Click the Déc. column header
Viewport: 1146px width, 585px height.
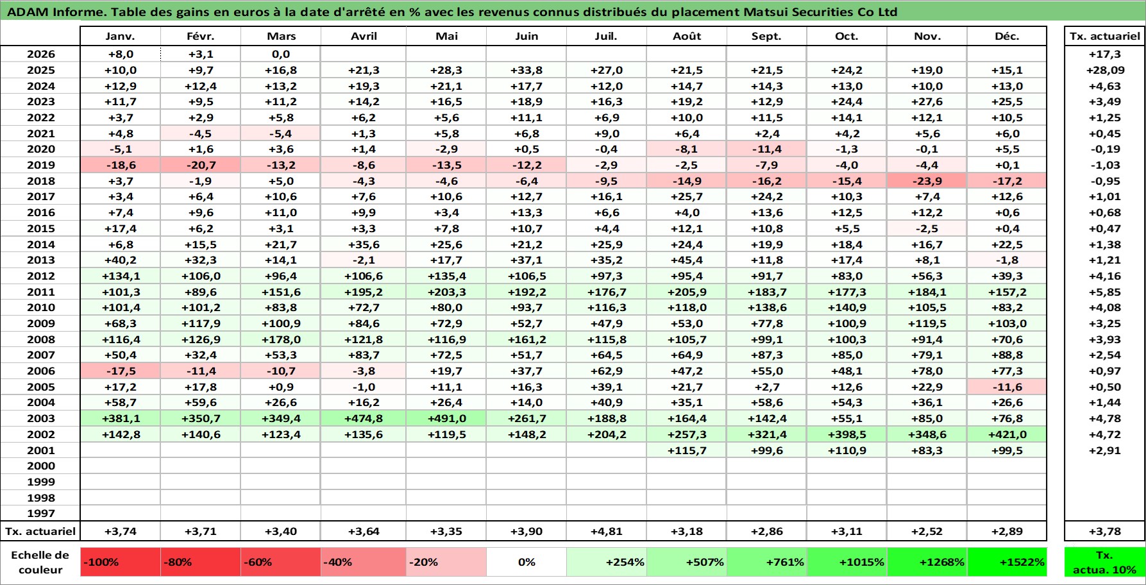click(1007, 37)
